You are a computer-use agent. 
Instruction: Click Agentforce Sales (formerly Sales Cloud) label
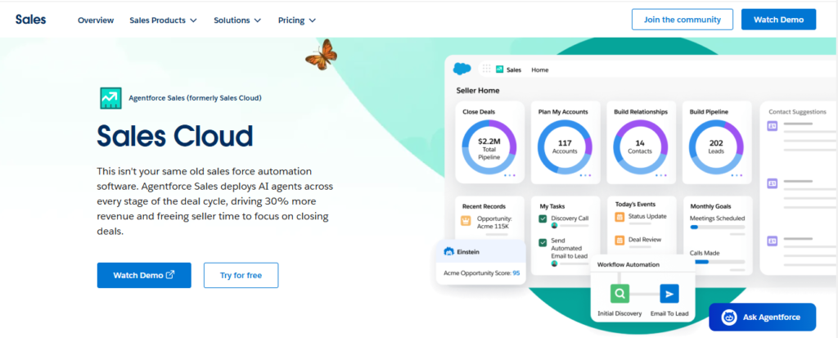(195, 98)
